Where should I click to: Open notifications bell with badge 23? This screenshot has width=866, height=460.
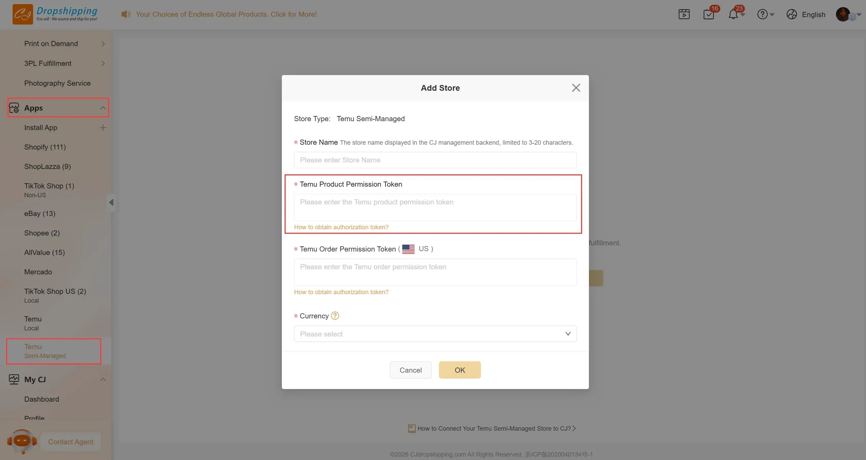[x=733, y=14]
